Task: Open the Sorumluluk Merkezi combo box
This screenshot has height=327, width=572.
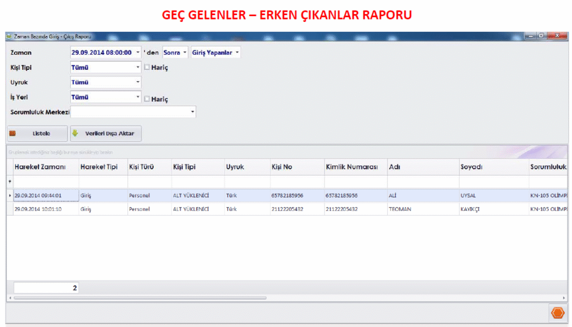Action: [193, 112]
